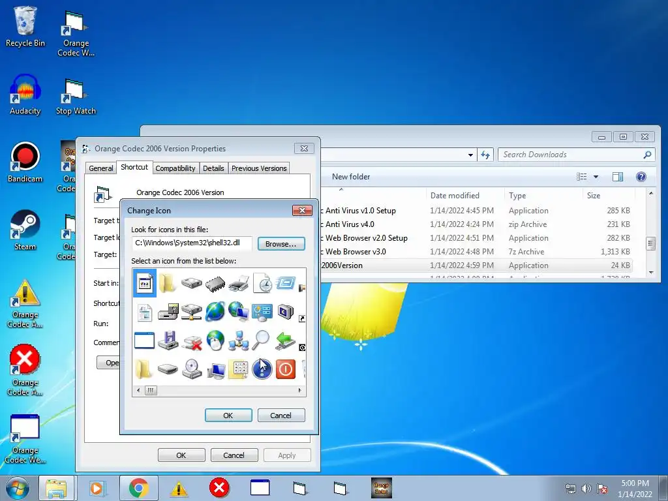This screenshot has height=501, width=668.
Task: Click the icon list left scroll arrow
Action: pos(138,390)
